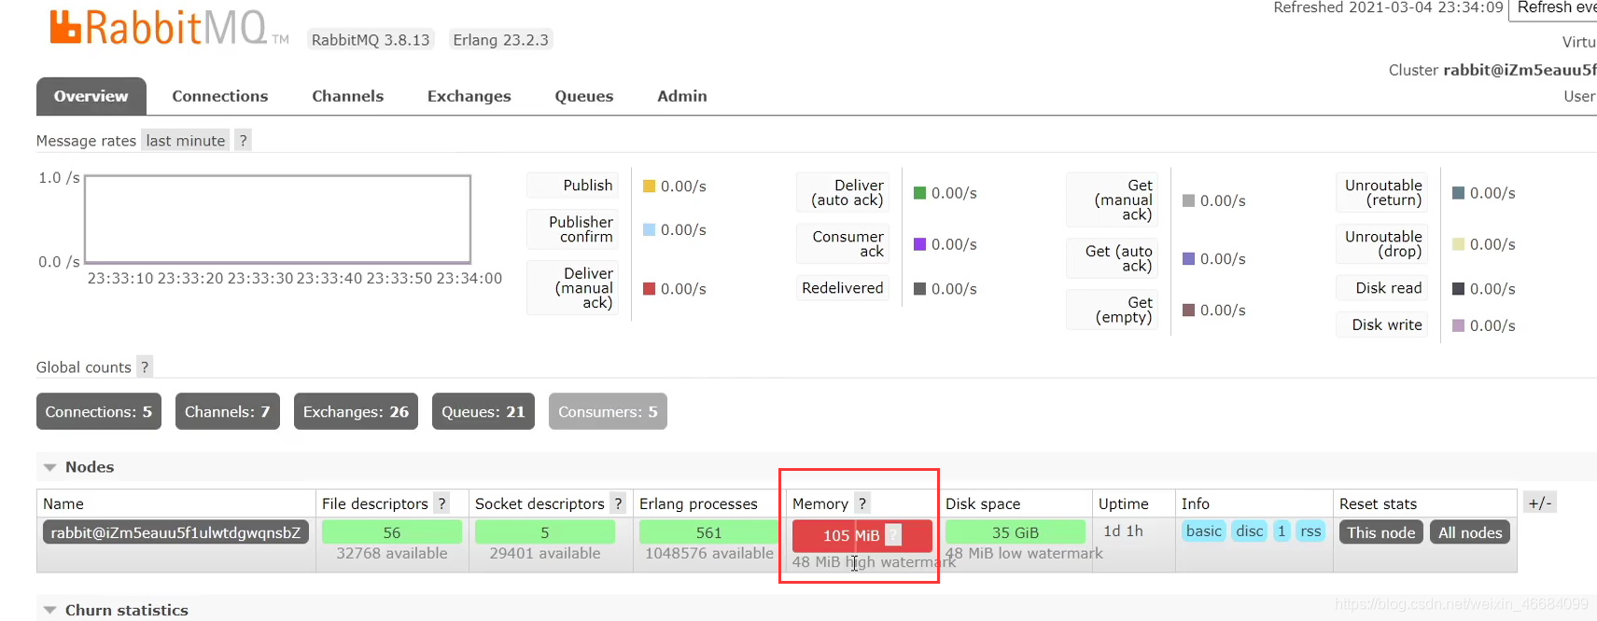The image size is (1597, 621).
Task: Click the Redelivered legend label
Action: coord(843,288)
